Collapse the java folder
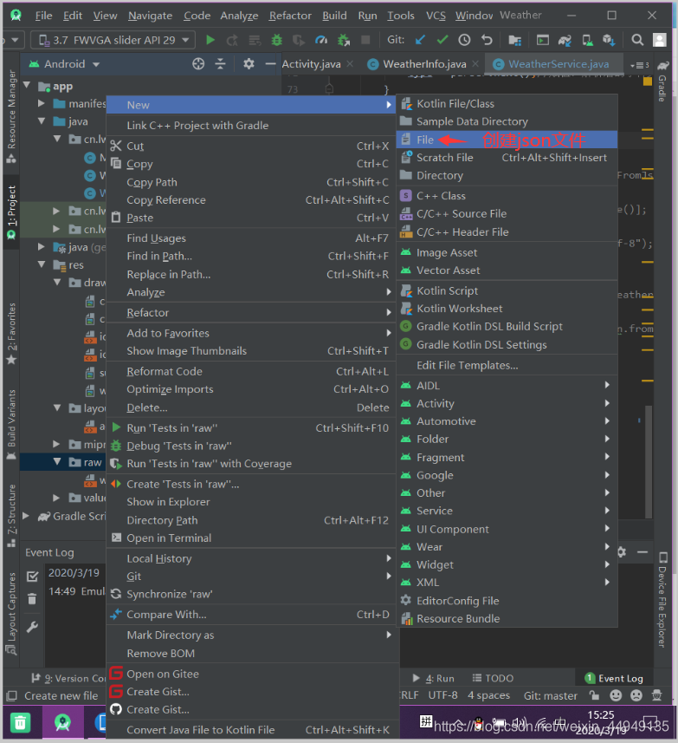The height and width of the screenshot is (743, 678). 42,121
